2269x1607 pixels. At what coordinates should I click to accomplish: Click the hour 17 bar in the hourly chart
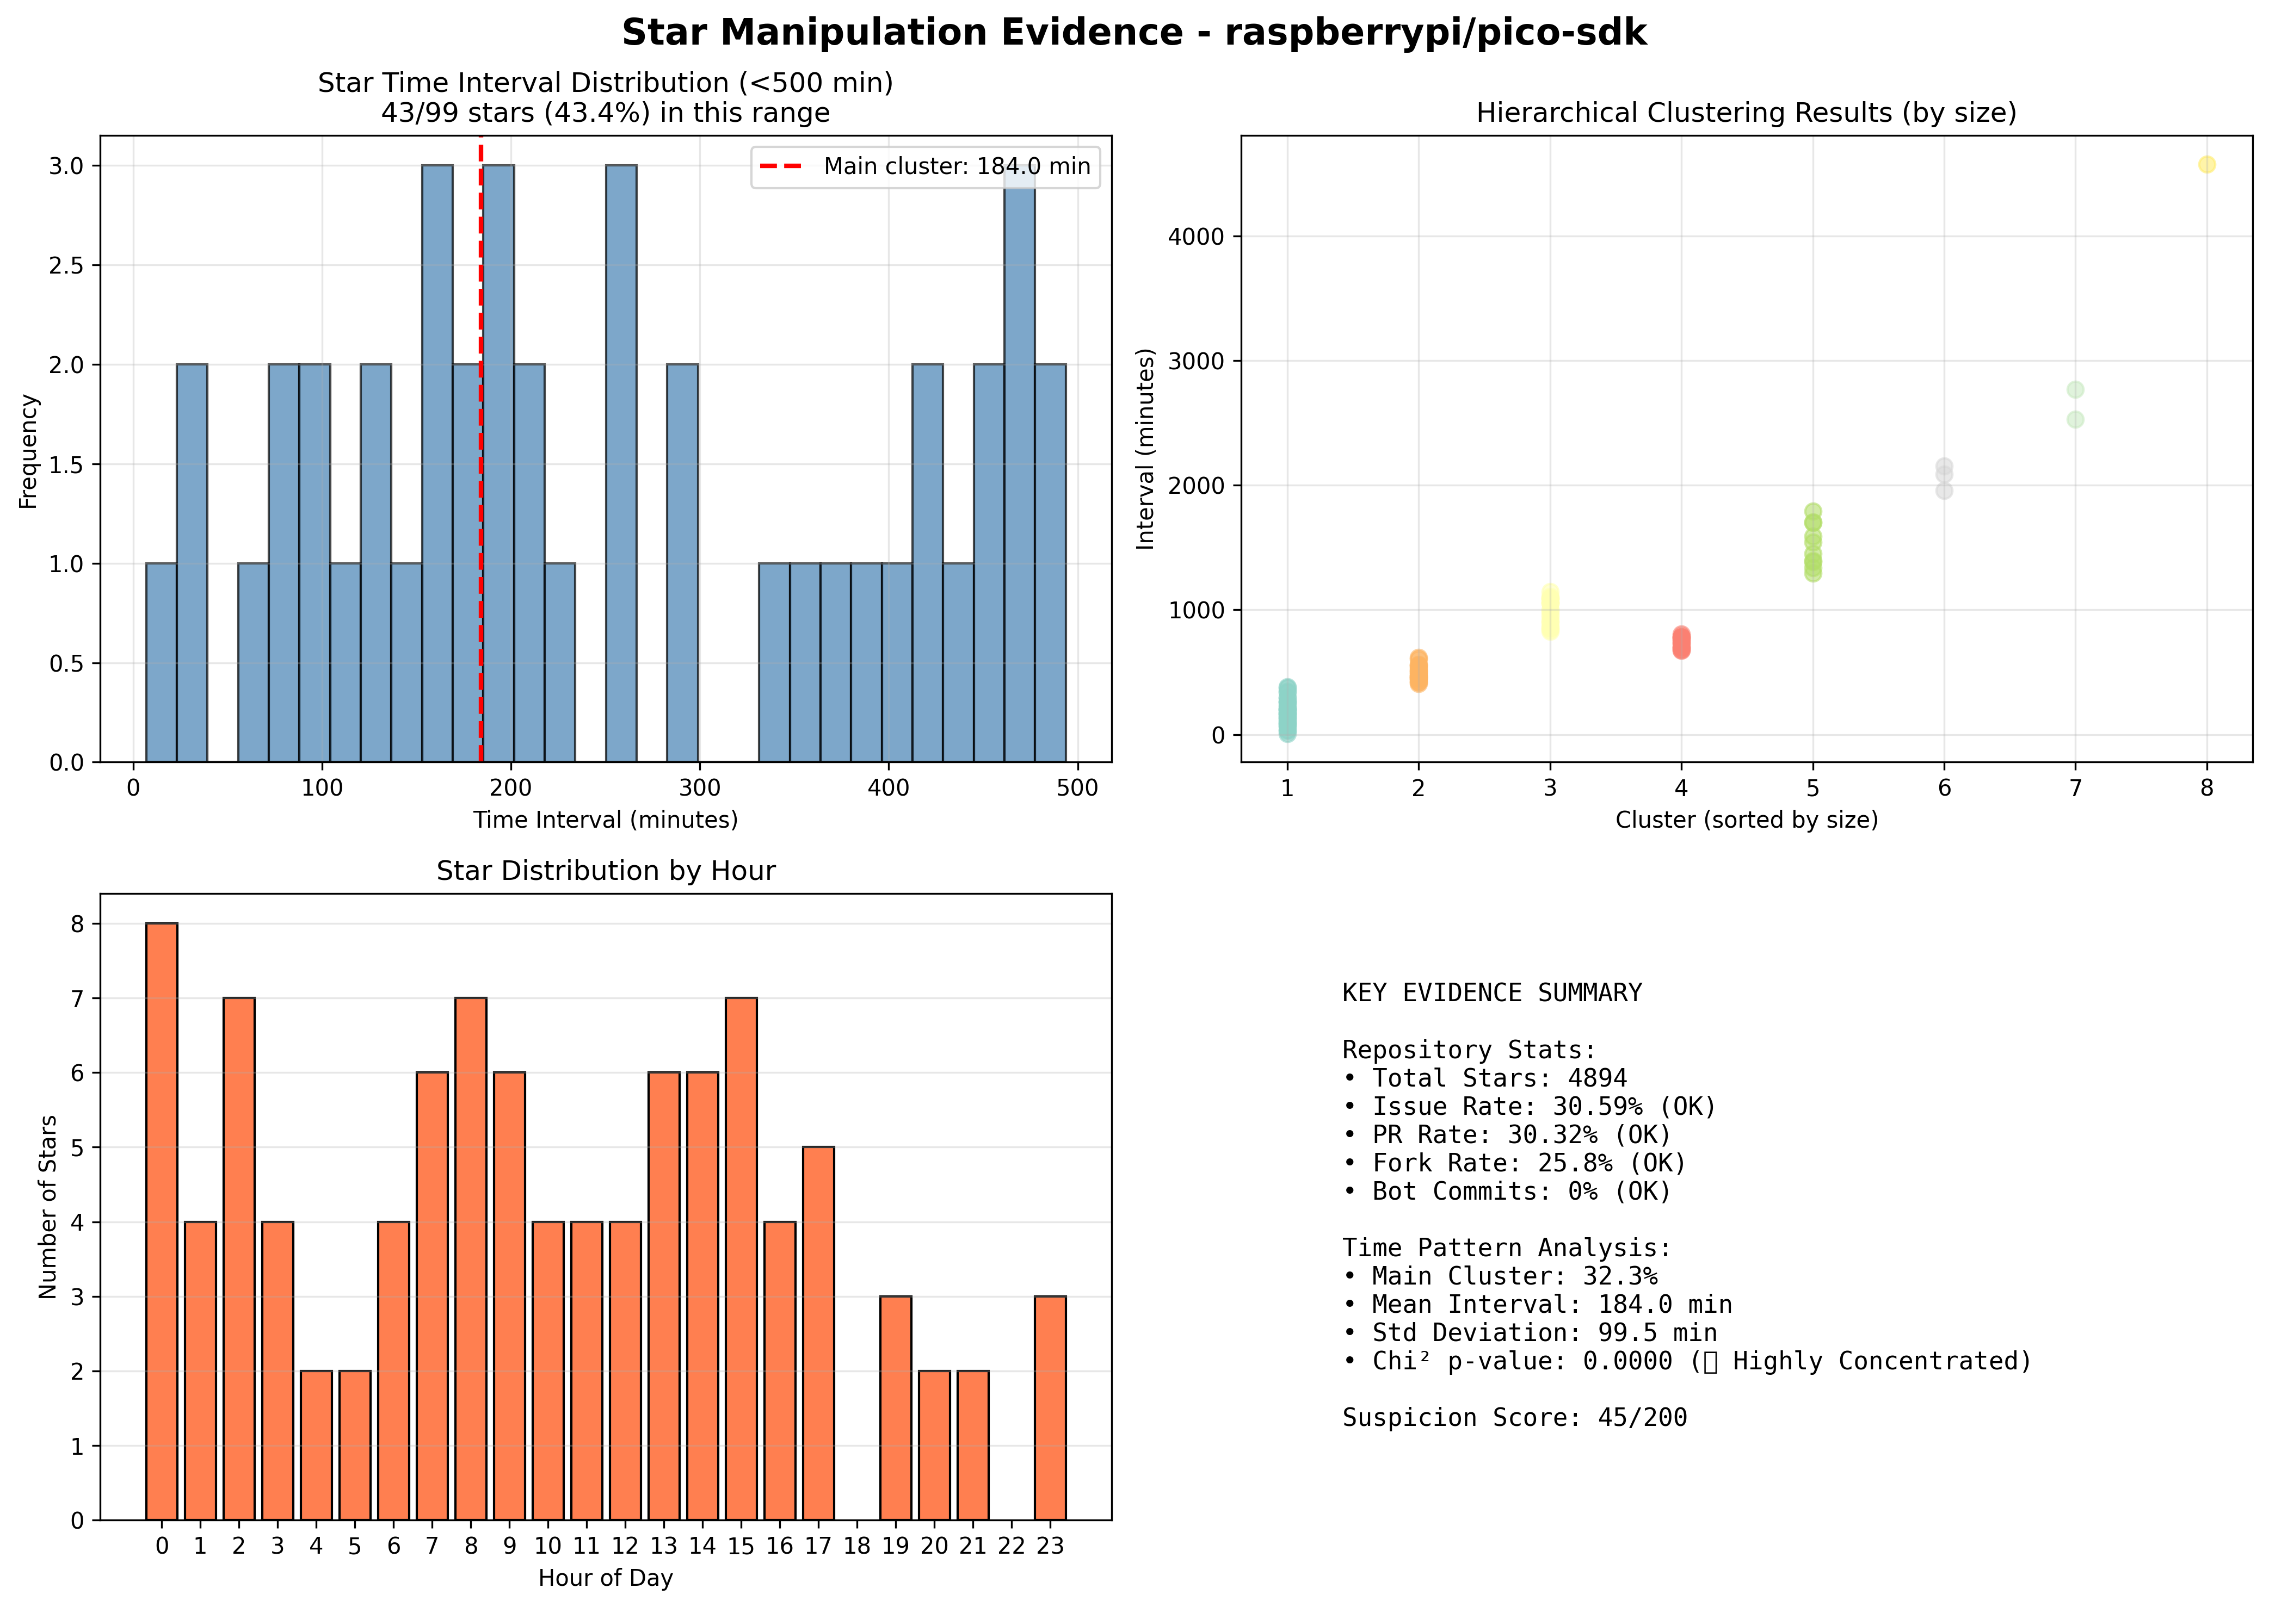click(x=818, y=1333)
